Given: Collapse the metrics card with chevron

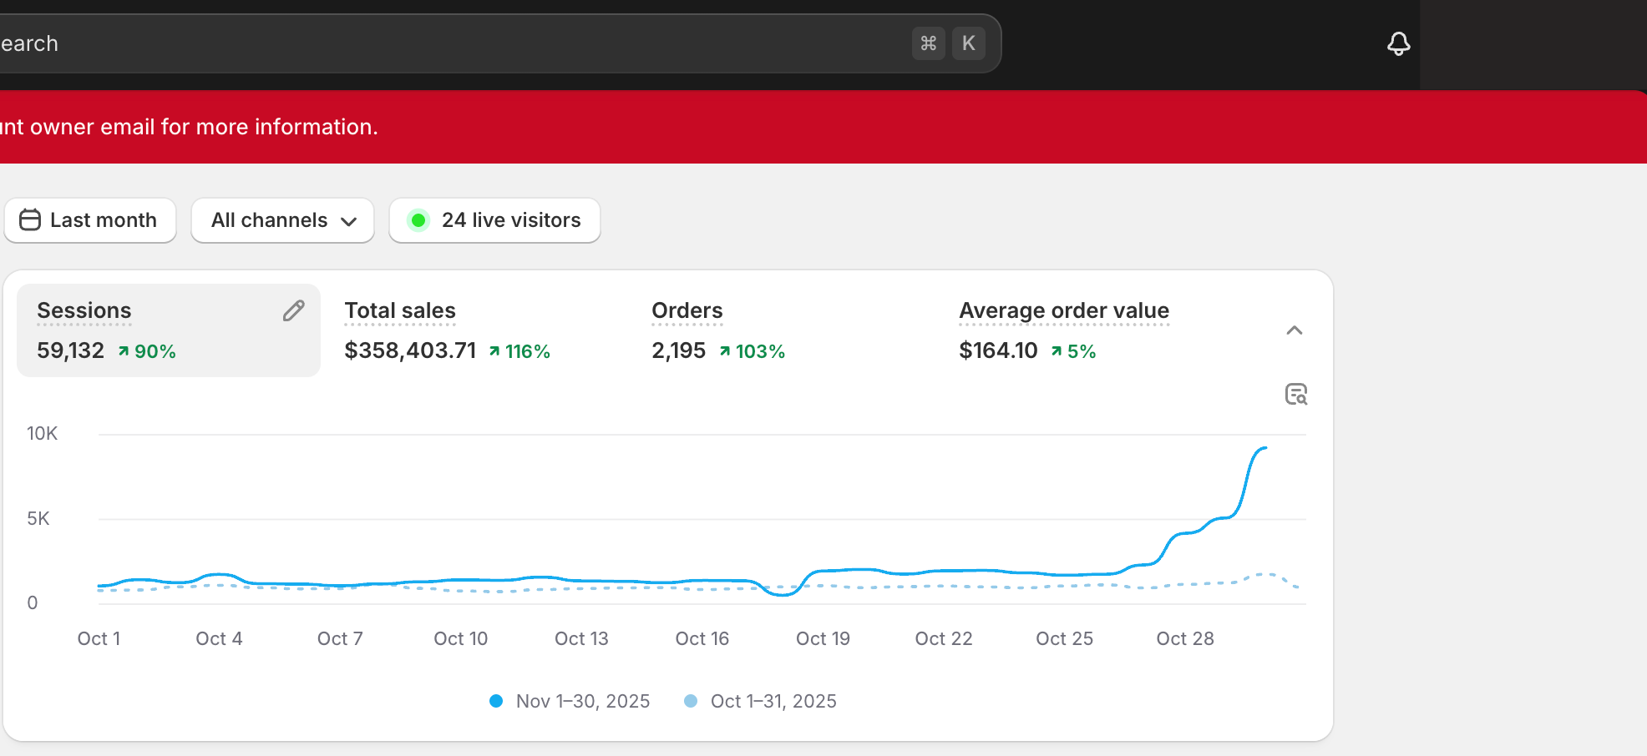Looking at the screenshot, I should [x=1294, y=330].
